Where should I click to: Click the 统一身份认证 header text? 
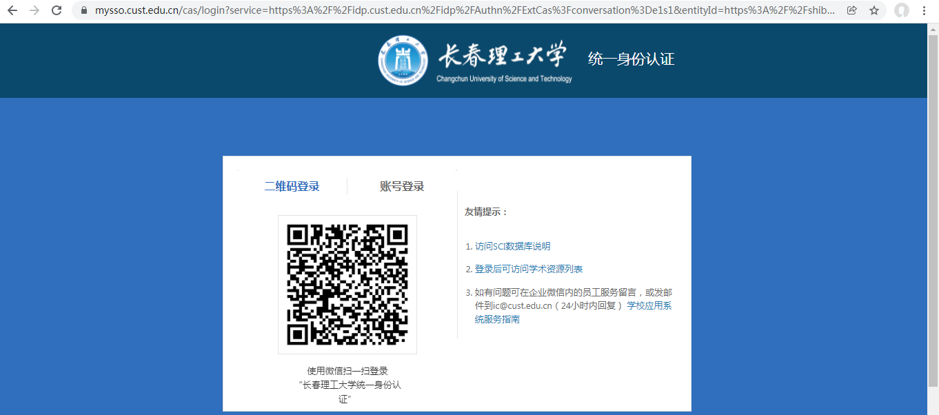(x=631, y=59)
